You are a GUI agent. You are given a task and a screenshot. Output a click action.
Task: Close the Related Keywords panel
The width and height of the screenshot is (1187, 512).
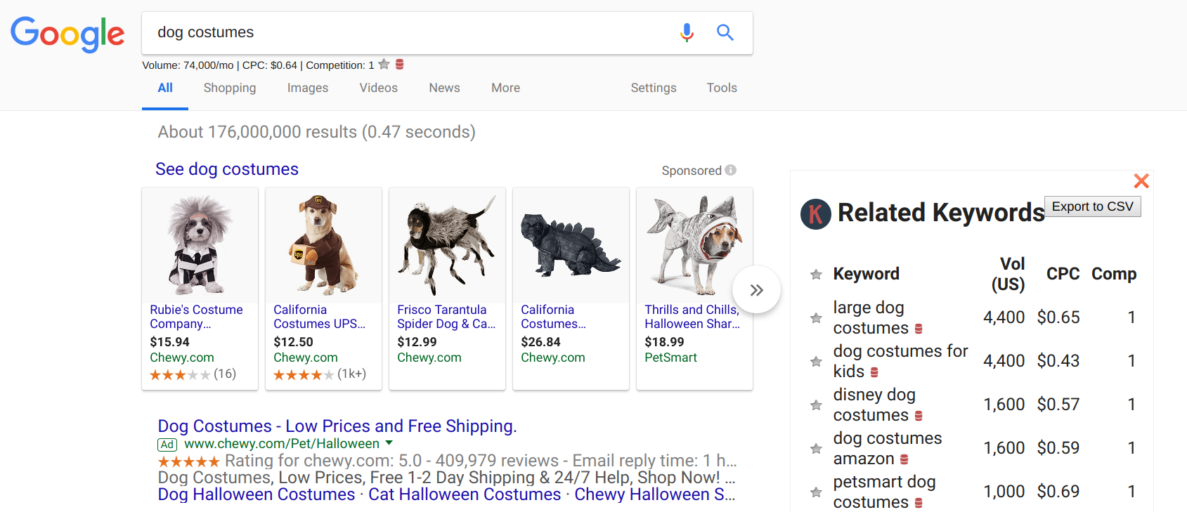pyautogui.click(x=1141, y=181)
